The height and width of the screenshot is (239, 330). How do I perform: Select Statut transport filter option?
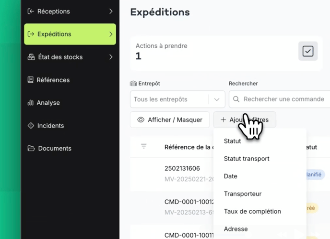click(x=247, y=159)
